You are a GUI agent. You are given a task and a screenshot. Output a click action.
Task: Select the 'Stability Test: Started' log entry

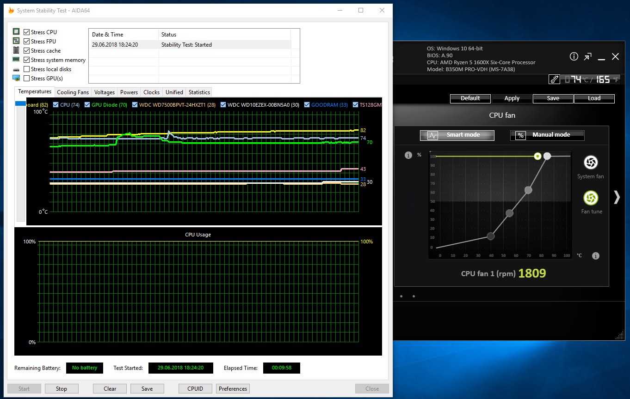(190, 45)
